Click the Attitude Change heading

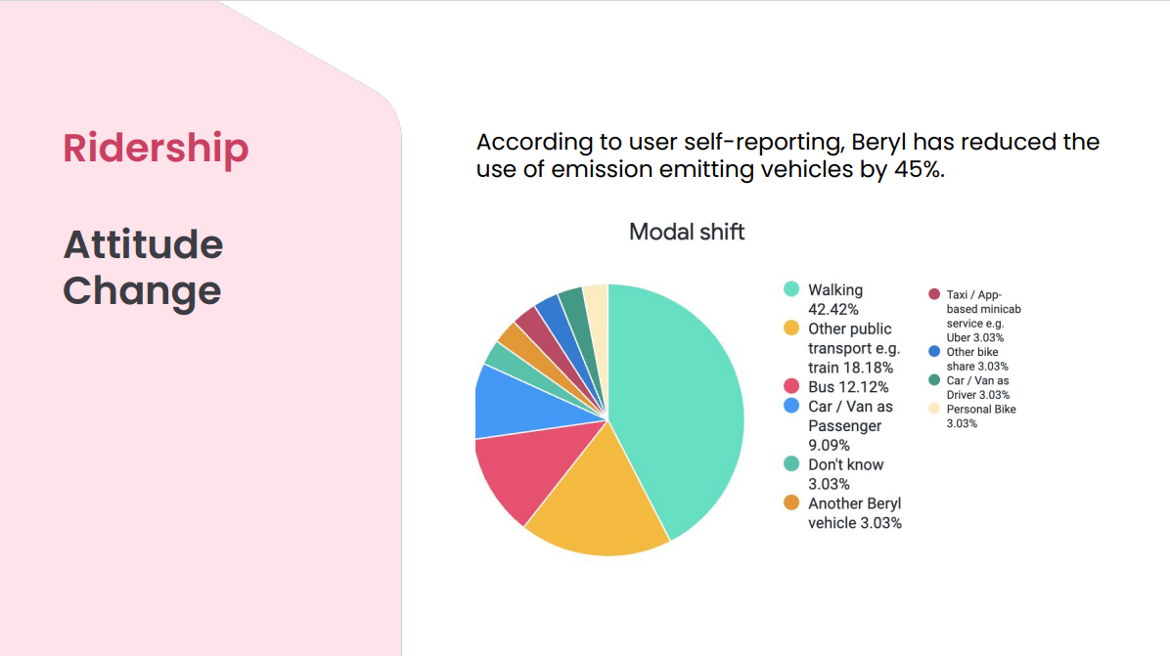click(143, 267)
